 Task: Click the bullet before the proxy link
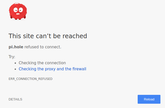click(15, 69)
